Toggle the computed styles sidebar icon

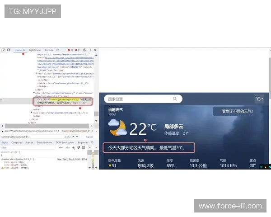pos(84,148)
